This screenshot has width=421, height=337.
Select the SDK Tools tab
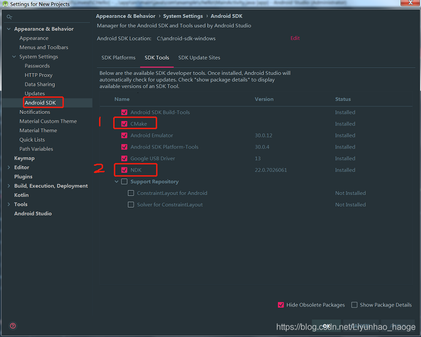pos(157,58)
